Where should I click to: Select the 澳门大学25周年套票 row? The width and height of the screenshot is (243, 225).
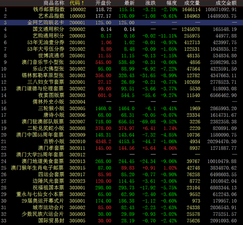(x=121, y=154)
